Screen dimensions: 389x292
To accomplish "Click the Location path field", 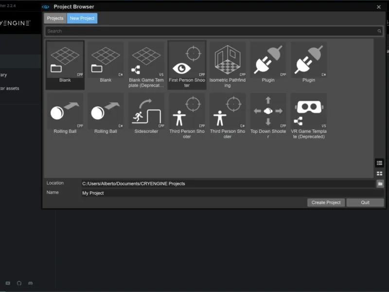I will pyautogui.click(x=228, y=184).
